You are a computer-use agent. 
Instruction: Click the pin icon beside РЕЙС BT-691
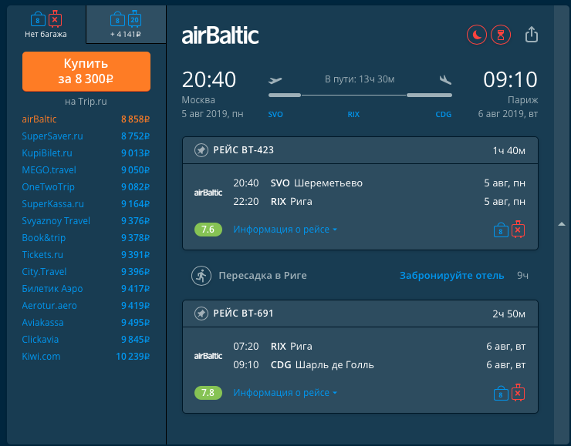pos(201,314)
